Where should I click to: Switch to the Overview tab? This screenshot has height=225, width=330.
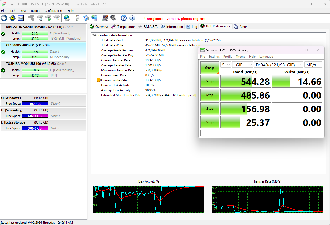[x=99, y=26]
